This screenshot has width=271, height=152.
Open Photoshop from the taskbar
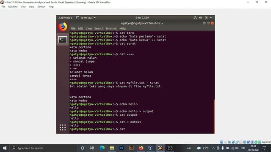click(x=122, y=148)
